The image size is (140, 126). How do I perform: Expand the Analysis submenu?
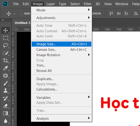[x=62, y=118]
